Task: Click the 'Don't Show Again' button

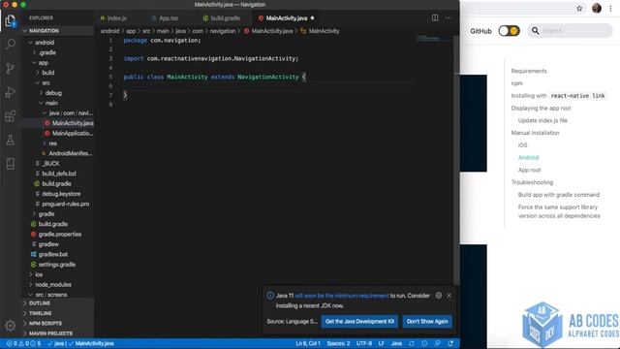Action: (x=427, y=321)
